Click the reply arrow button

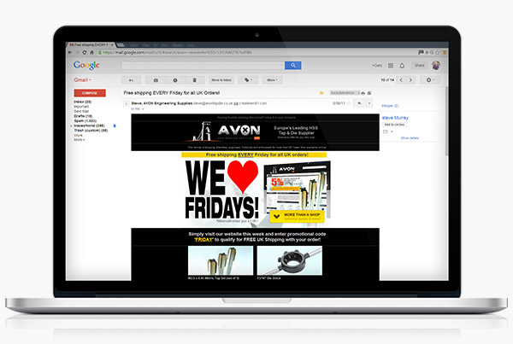360,103
